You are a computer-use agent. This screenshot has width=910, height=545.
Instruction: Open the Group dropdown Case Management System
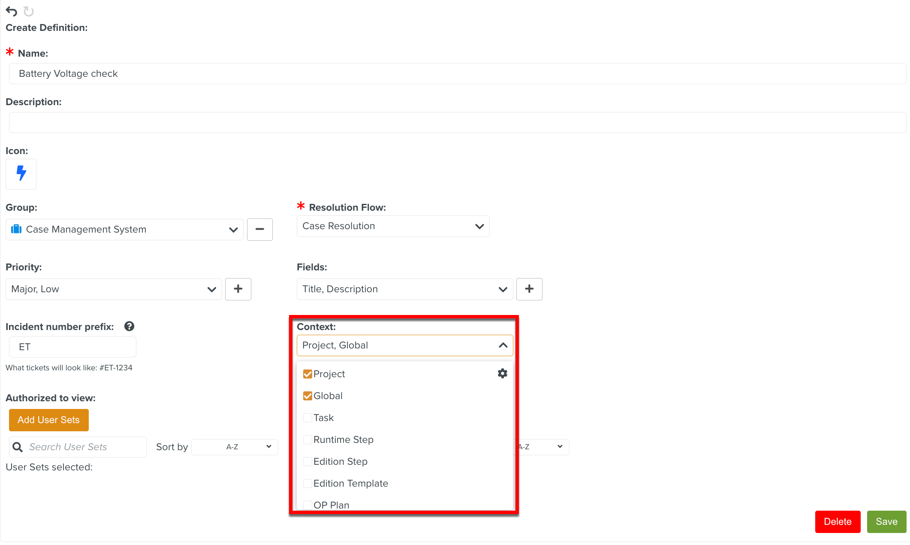(124, 229)
